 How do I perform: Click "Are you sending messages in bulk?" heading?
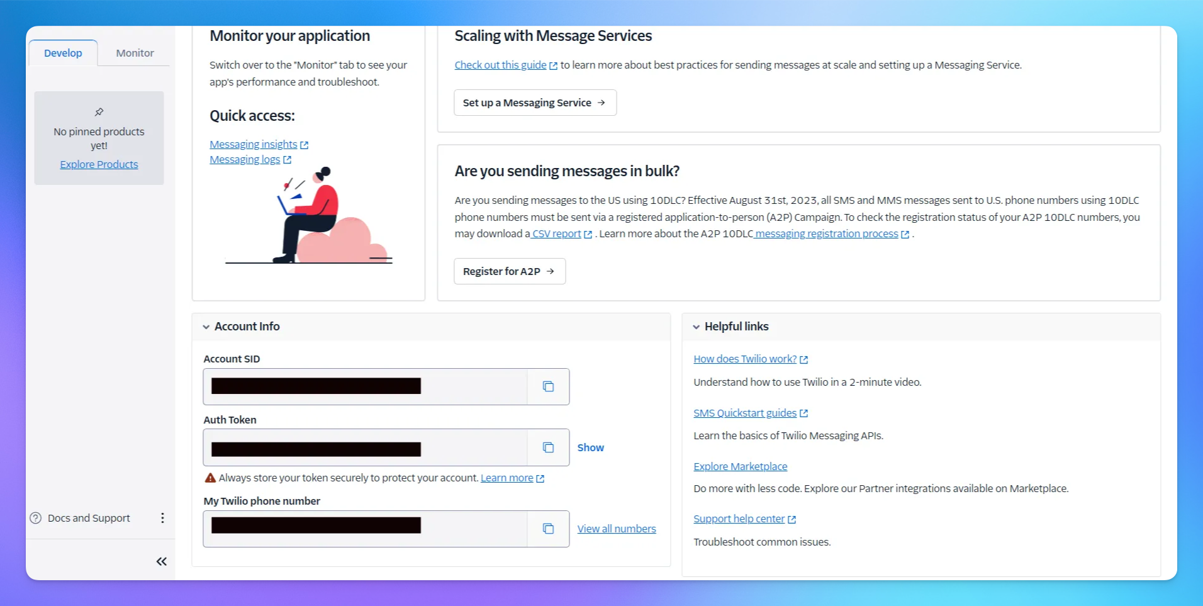[567, 171]
